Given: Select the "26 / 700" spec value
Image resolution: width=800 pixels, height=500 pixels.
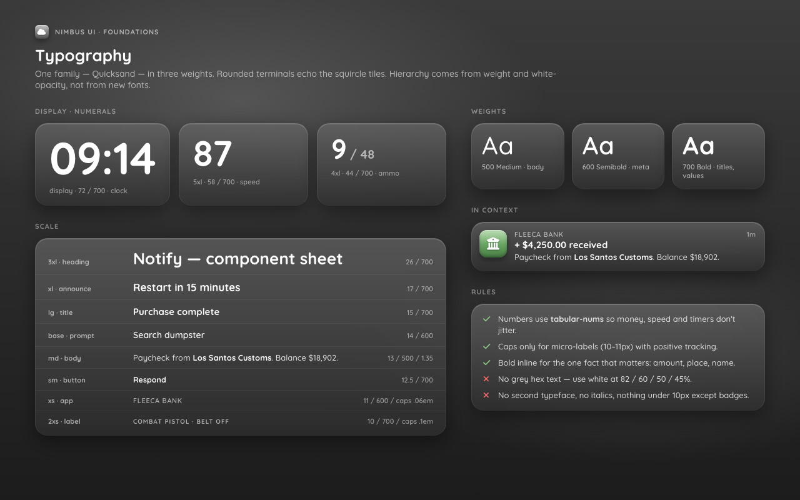Looking at the screenshot, I should (419, 262).
